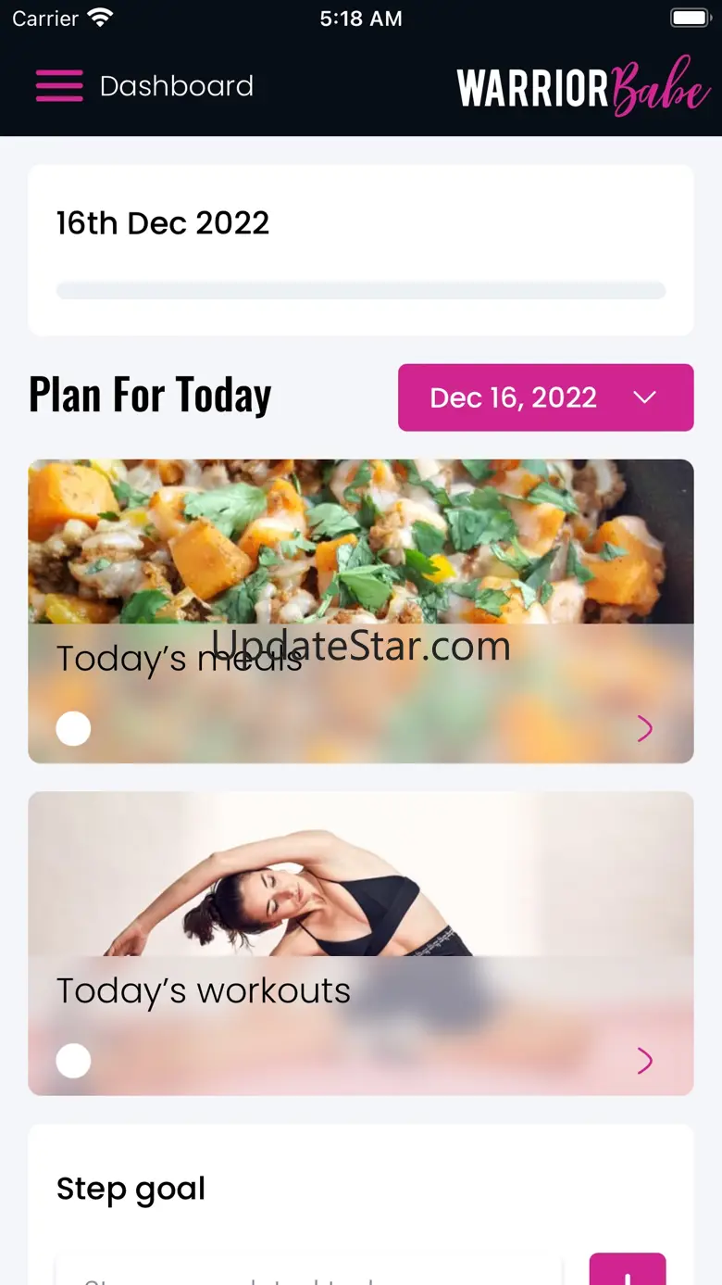Click the pink arrow on Today's meals card
The height and width of the screenshot is (1285, 722).
click(x=645, y=729)
